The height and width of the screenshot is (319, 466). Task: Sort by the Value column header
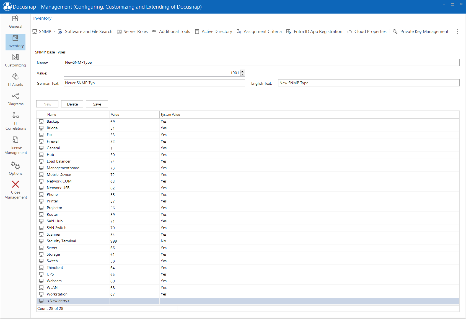(134, 115)
